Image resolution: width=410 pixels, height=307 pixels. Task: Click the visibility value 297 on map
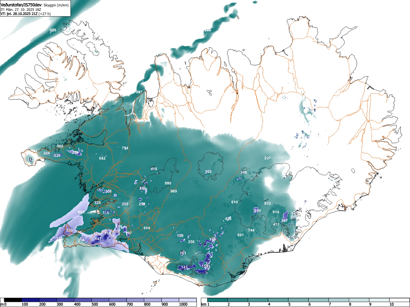[x=267, y=158]
